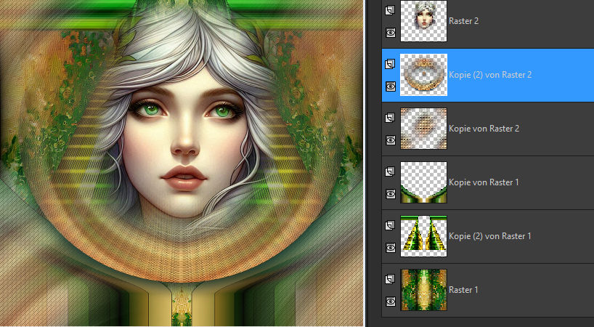Hide the Kopie (2) von Raster 1 layer
This screenshot has height=327, width=594.
coord(391,248)
